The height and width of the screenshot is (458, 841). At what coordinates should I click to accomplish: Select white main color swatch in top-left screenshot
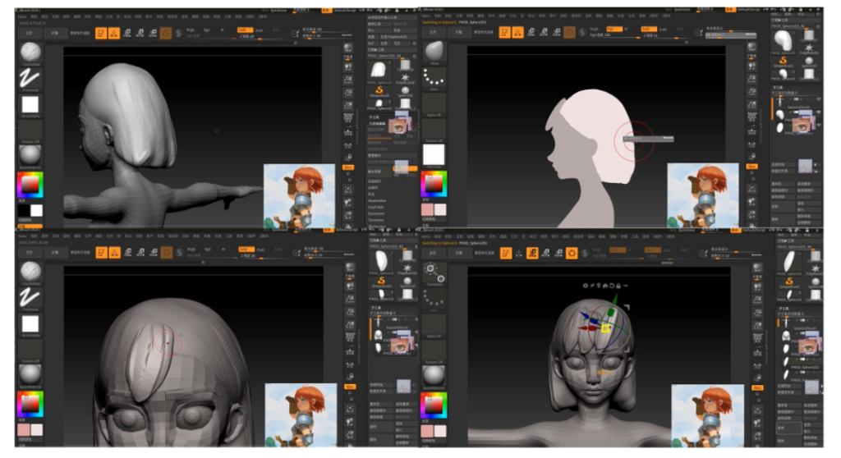tap(36, 210)
